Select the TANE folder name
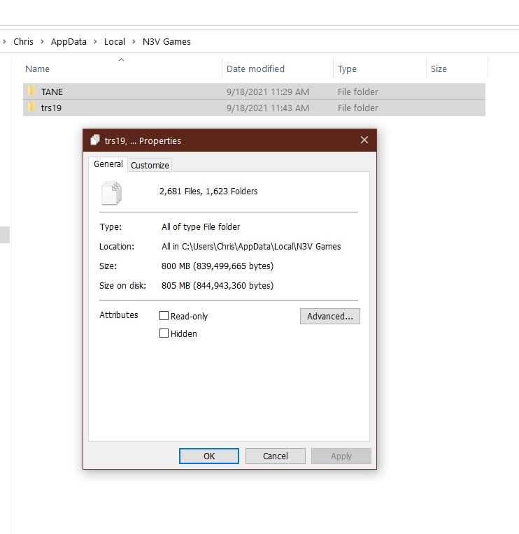The width and height of the screenshot is (519, 534). [52, 92]
